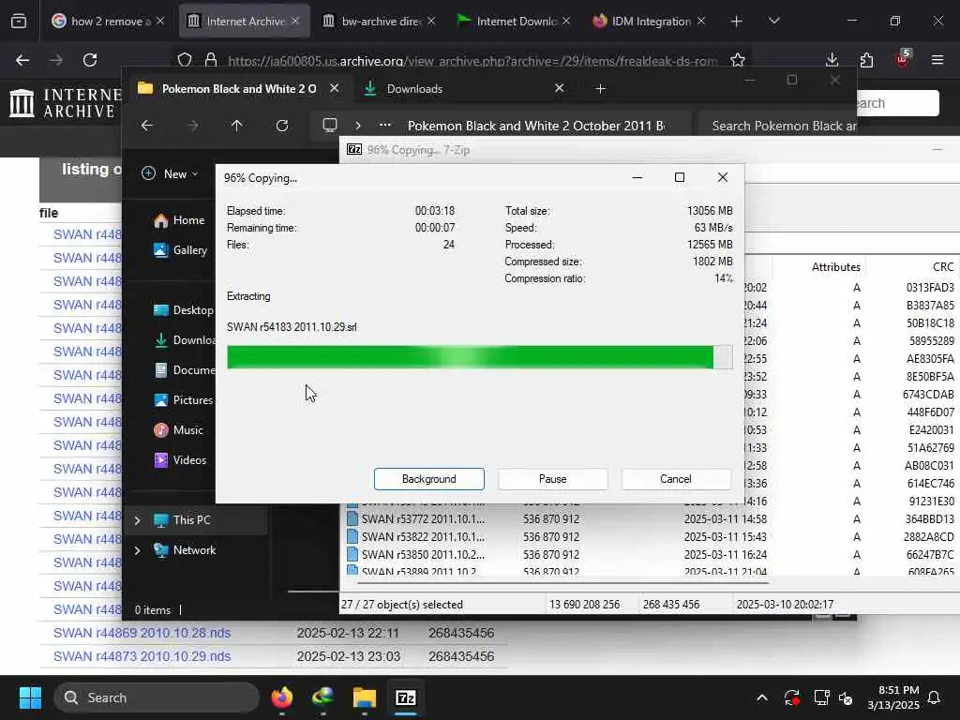Viewport: 960px width, 720px height.
Task: Open Firefox extensions menu
Action: [x=866, y=60]
